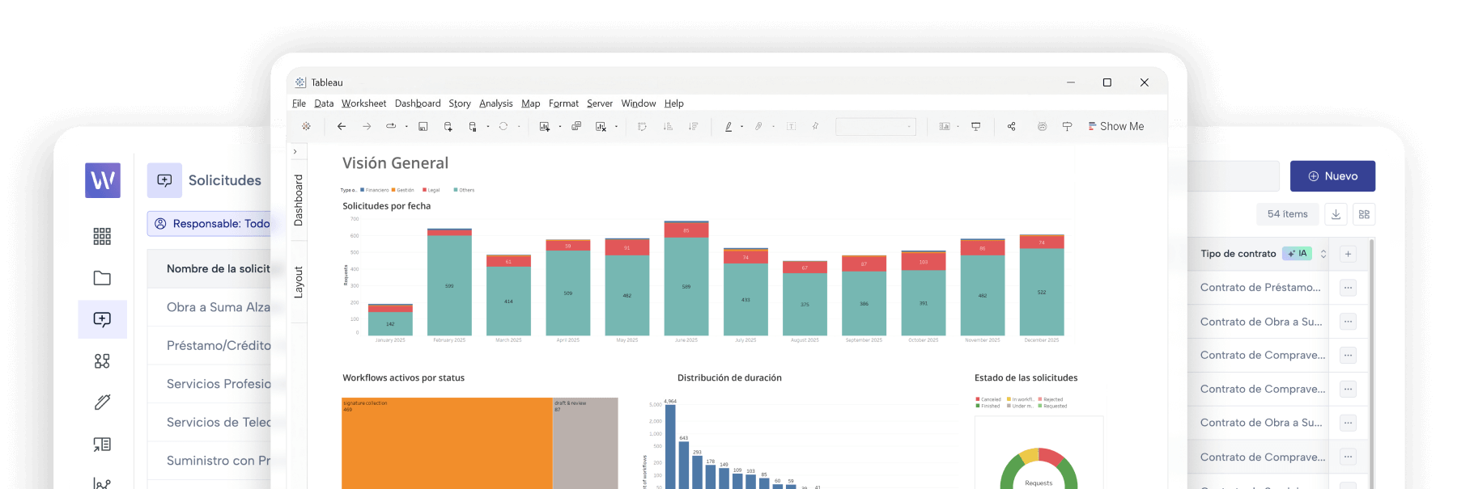Click the Refresh data circular icon

point(503,126)
